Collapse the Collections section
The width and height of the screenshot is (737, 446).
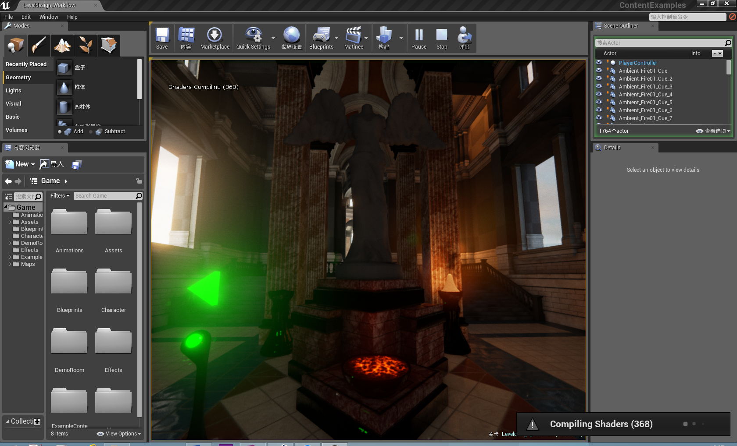pos(7,421)
